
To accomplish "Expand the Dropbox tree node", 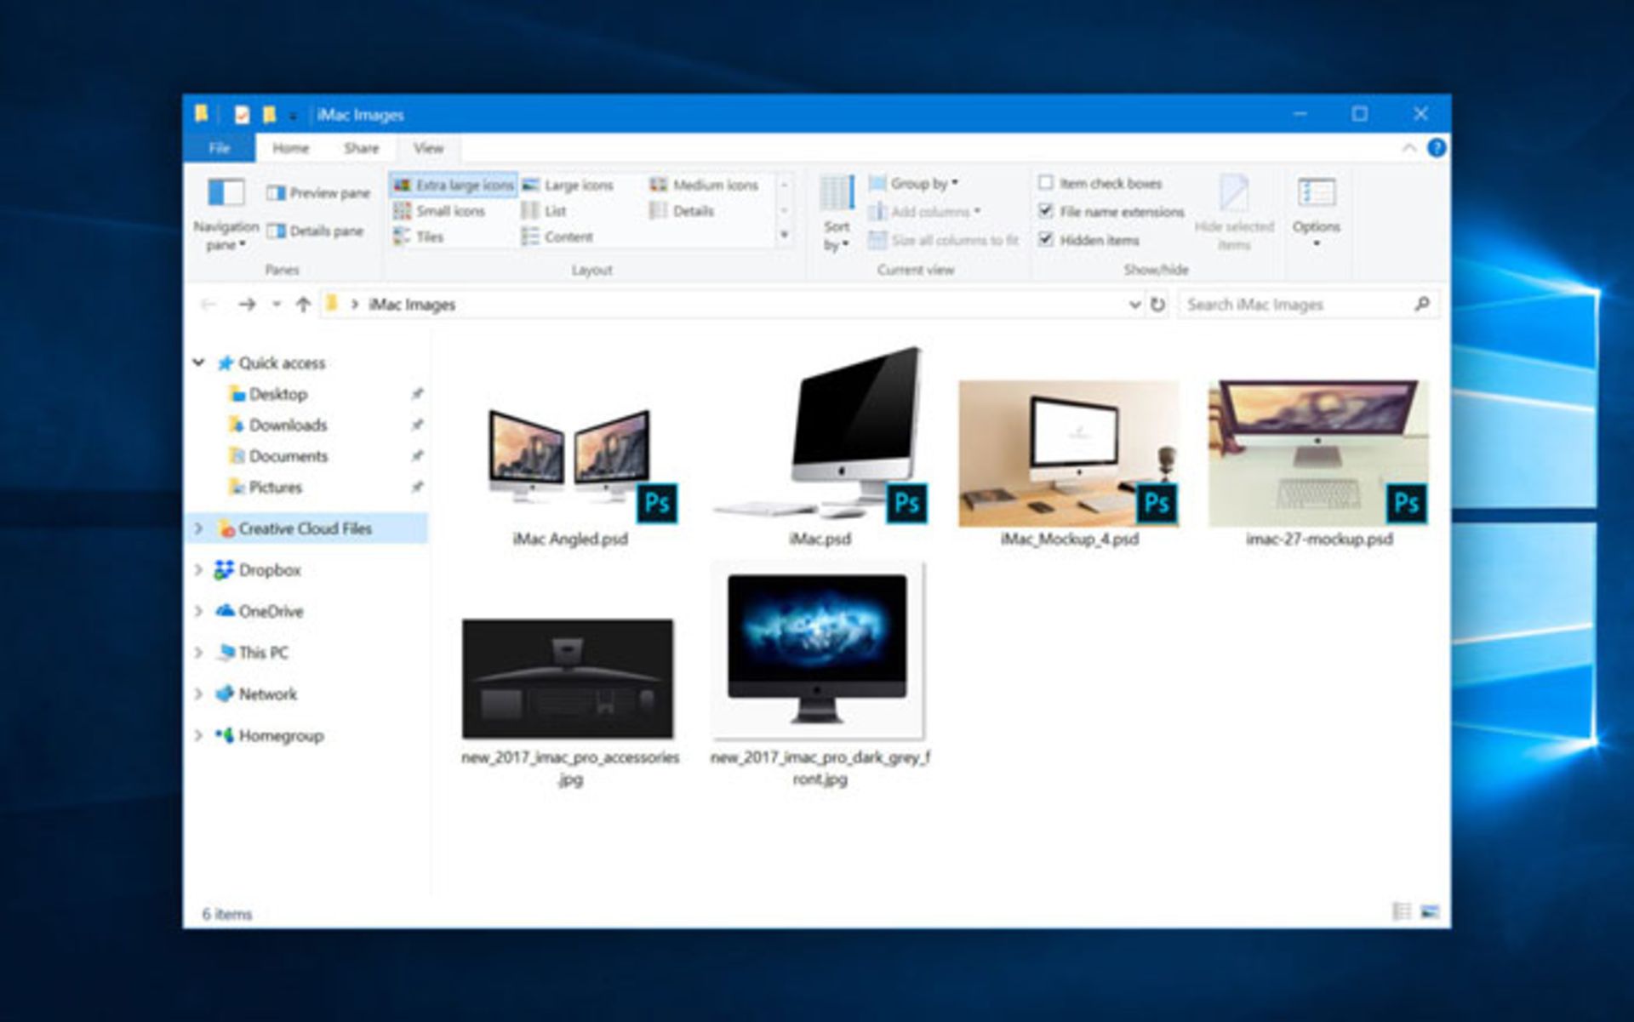I will coord(198,570).
